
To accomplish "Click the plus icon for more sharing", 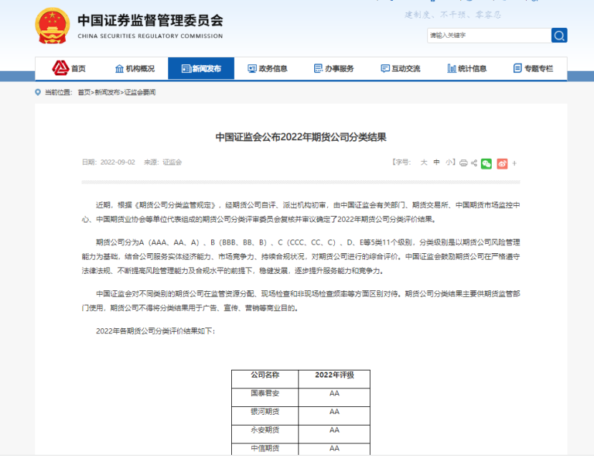I will tap(514, 163).
